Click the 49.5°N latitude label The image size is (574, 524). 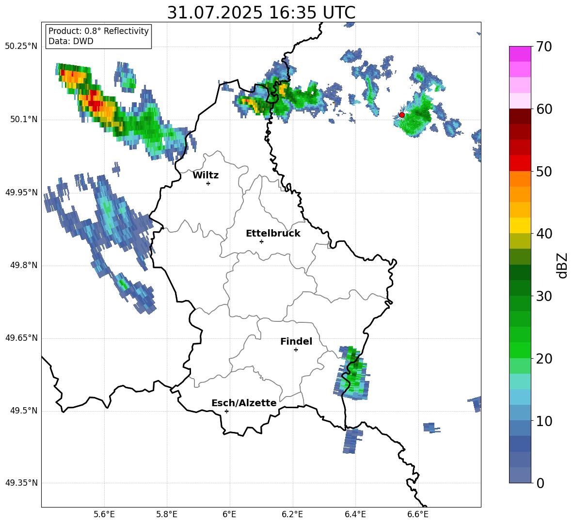[23, 411]
